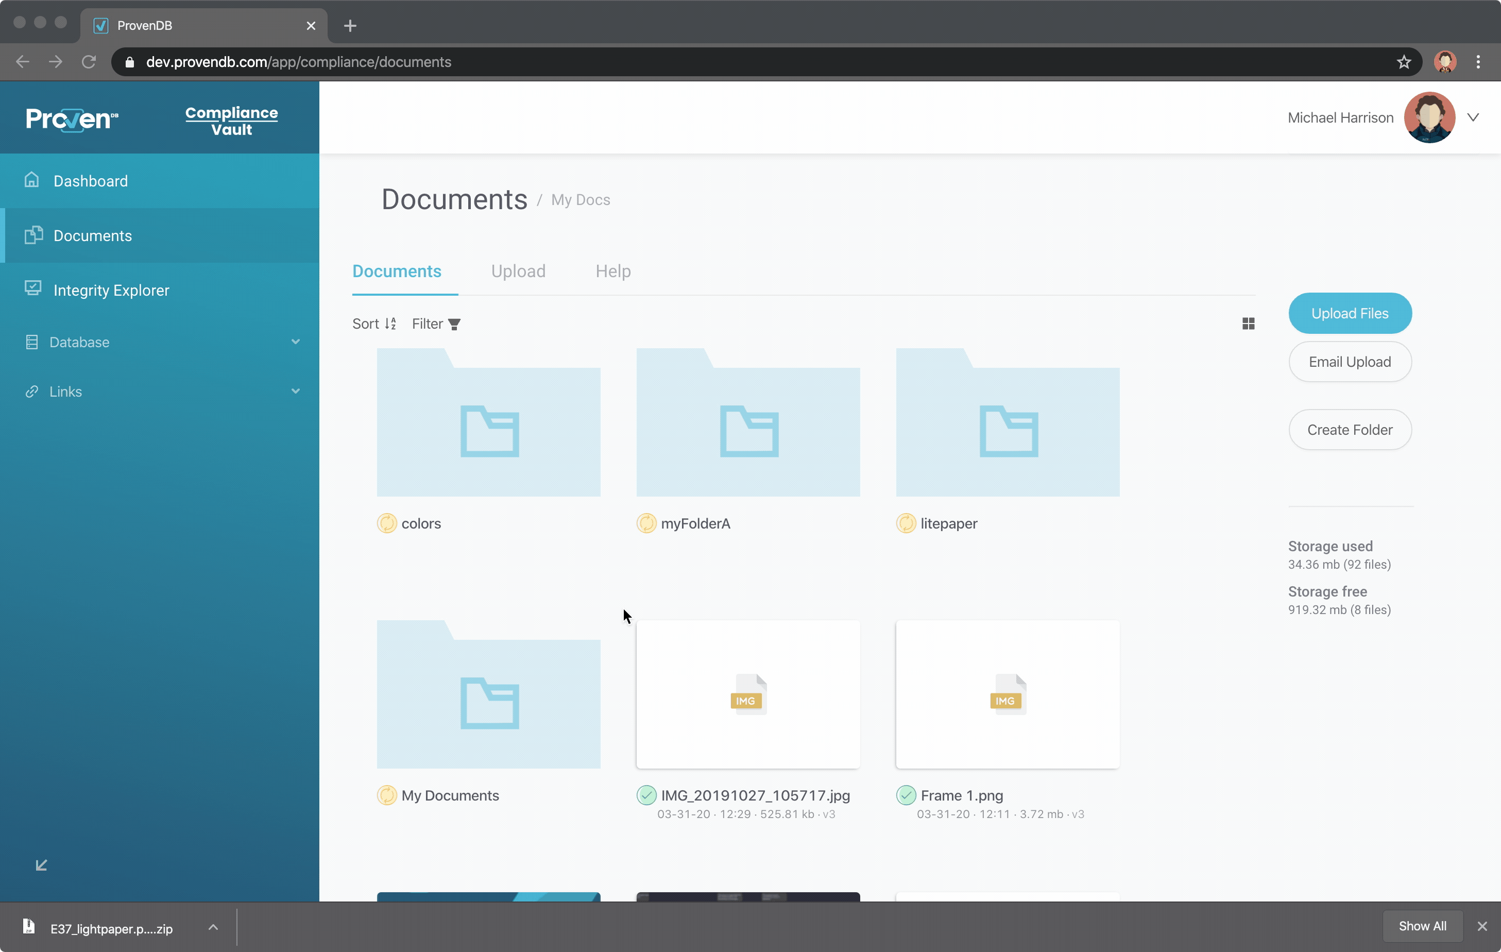Click the Create Folder button
This screenshot has width=1501, height=952.
(x=1350, y=430)
